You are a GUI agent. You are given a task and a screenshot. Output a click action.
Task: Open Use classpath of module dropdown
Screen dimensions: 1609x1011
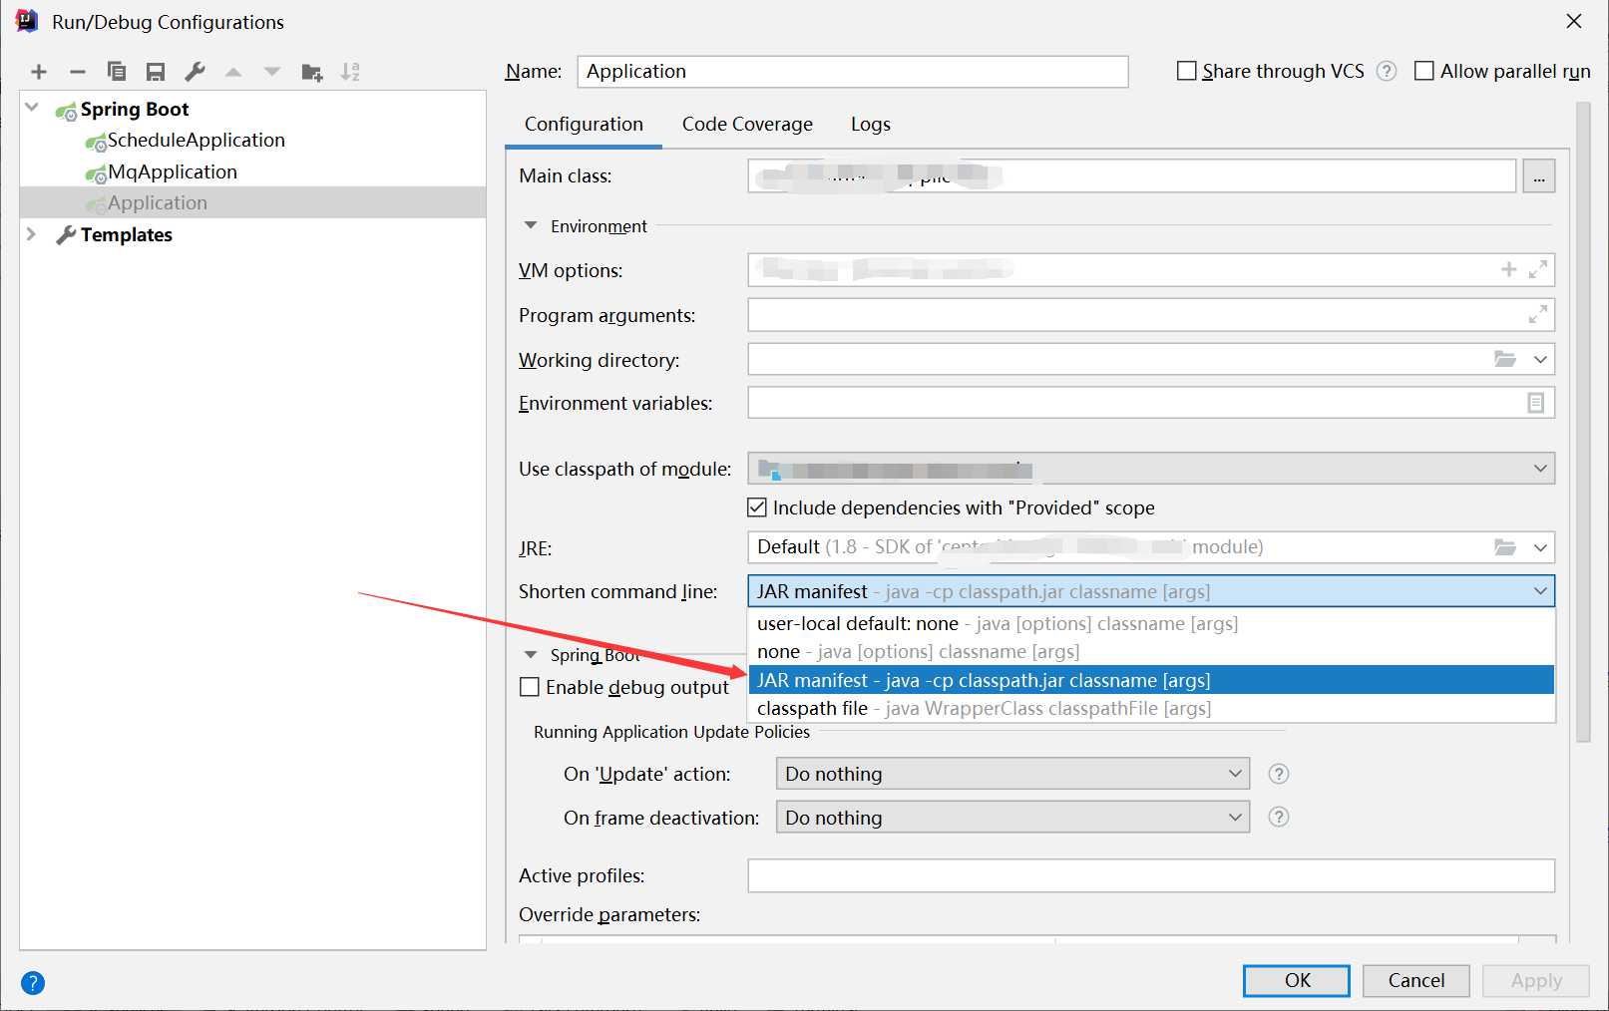click(x=1540, y=469)
